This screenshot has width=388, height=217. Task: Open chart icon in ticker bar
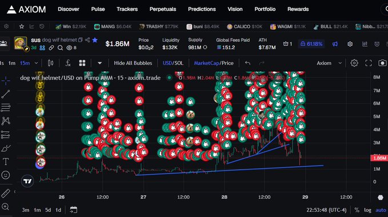31,26
